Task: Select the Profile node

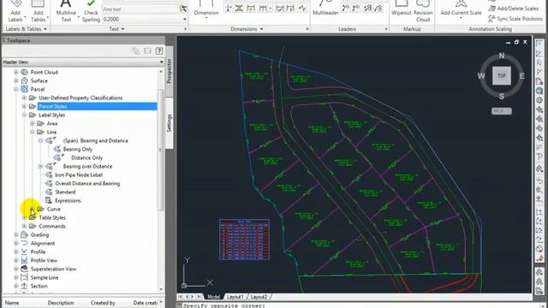Action: [x=38, y=252]
